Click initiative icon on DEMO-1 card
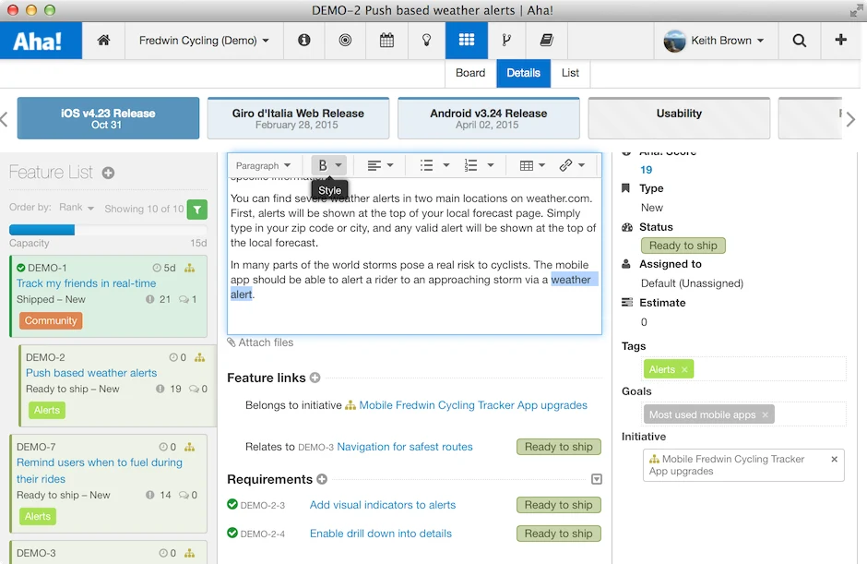 click(x=190, y=268)
